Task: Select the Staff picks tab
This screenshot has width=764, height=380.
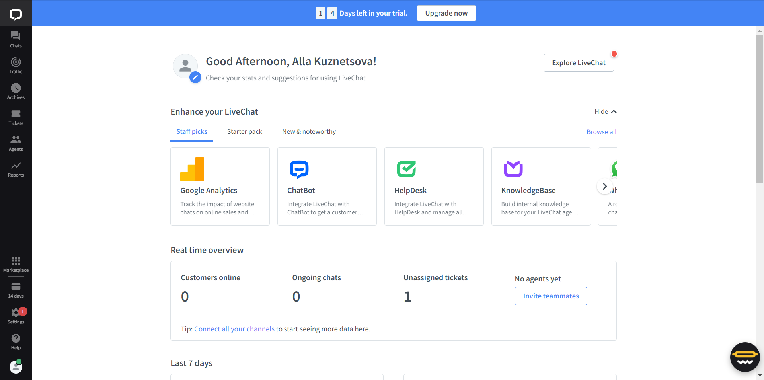Action: [192, 132]
